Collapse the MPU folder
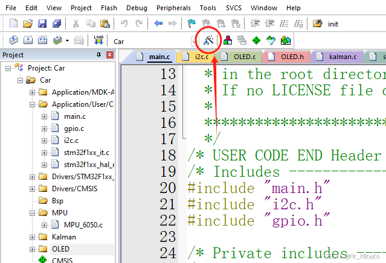Viewport: 386px width, 263px height. pos(32,213)
